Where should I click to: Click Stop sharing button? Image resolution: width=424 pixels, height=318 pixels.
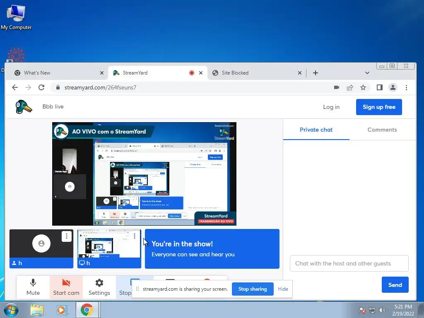(253, 289)
